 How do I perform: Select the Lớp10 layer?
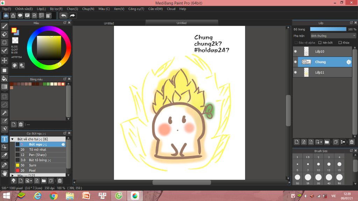[322, 52]
